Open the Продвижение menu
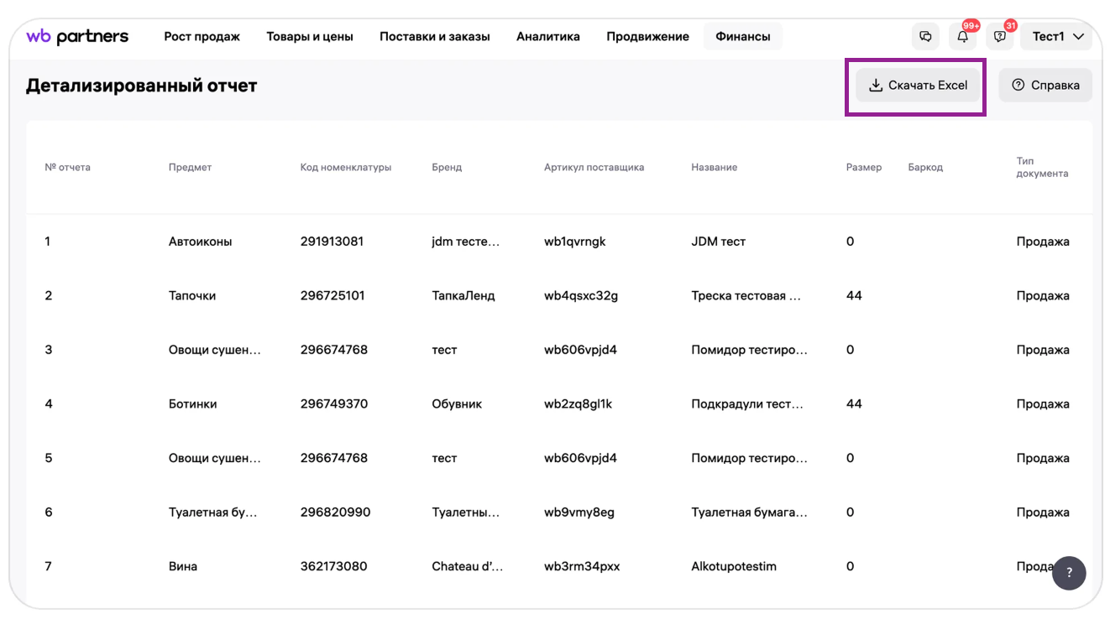Screen dimensions: 1110x619 (x=647, y=37)
